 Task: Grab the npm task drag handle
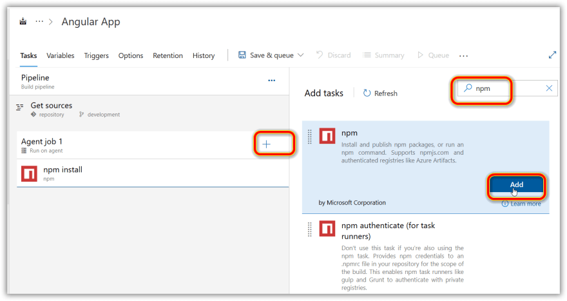(x=309, y=137)
